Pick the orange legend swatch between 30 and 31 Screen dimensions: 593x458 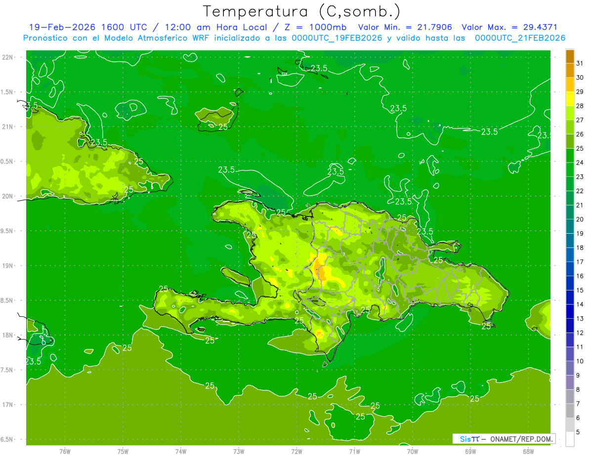point(570,70)
